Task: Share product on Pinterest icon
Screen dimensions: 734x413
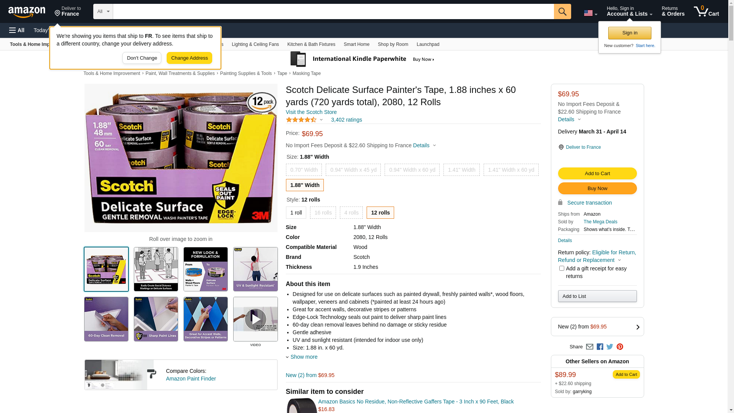Action: [620, 347]
